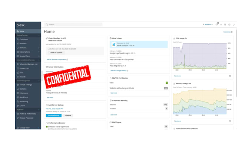252x151 pixels.
Task: Click the WordPress icon in the sidebar
Action: coord(18,97)
